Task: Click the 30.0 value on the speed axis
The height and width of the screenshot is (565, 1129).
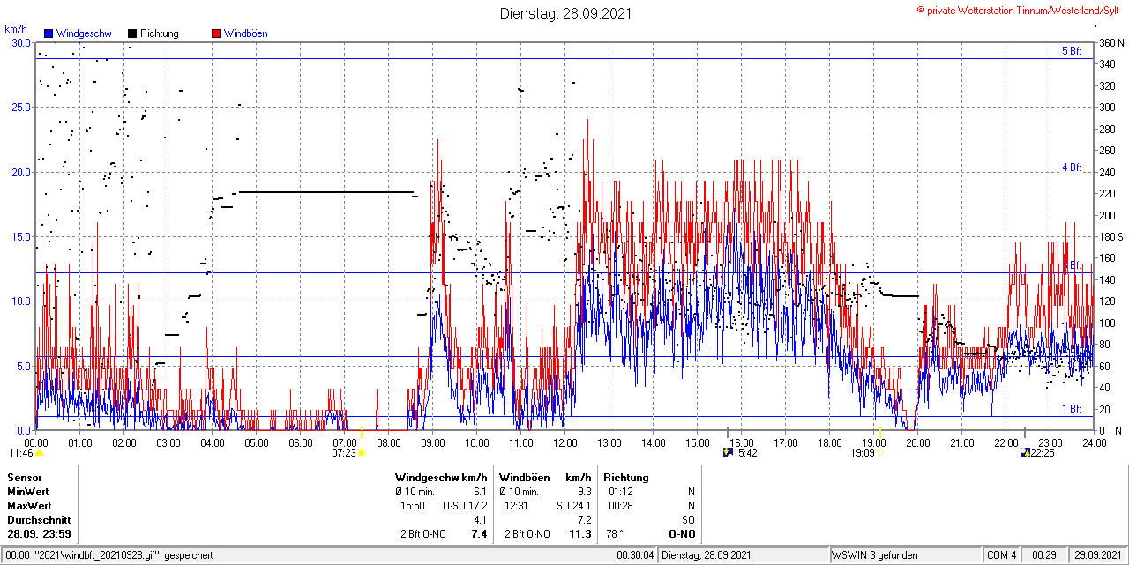Action: point(21,42)
